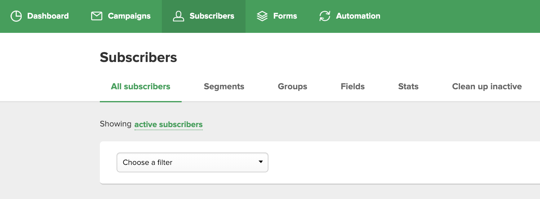This screenshot has height=199, width=540.
Task: Expand the Choose a filter dropdown
Action: click(x=193, y=162)
